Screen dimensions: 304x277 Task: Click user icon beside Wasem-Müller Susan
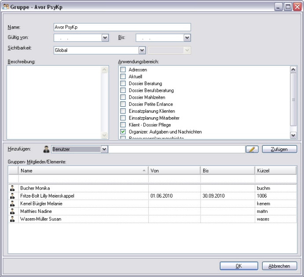pyautogui.click(x=12, y=219)
